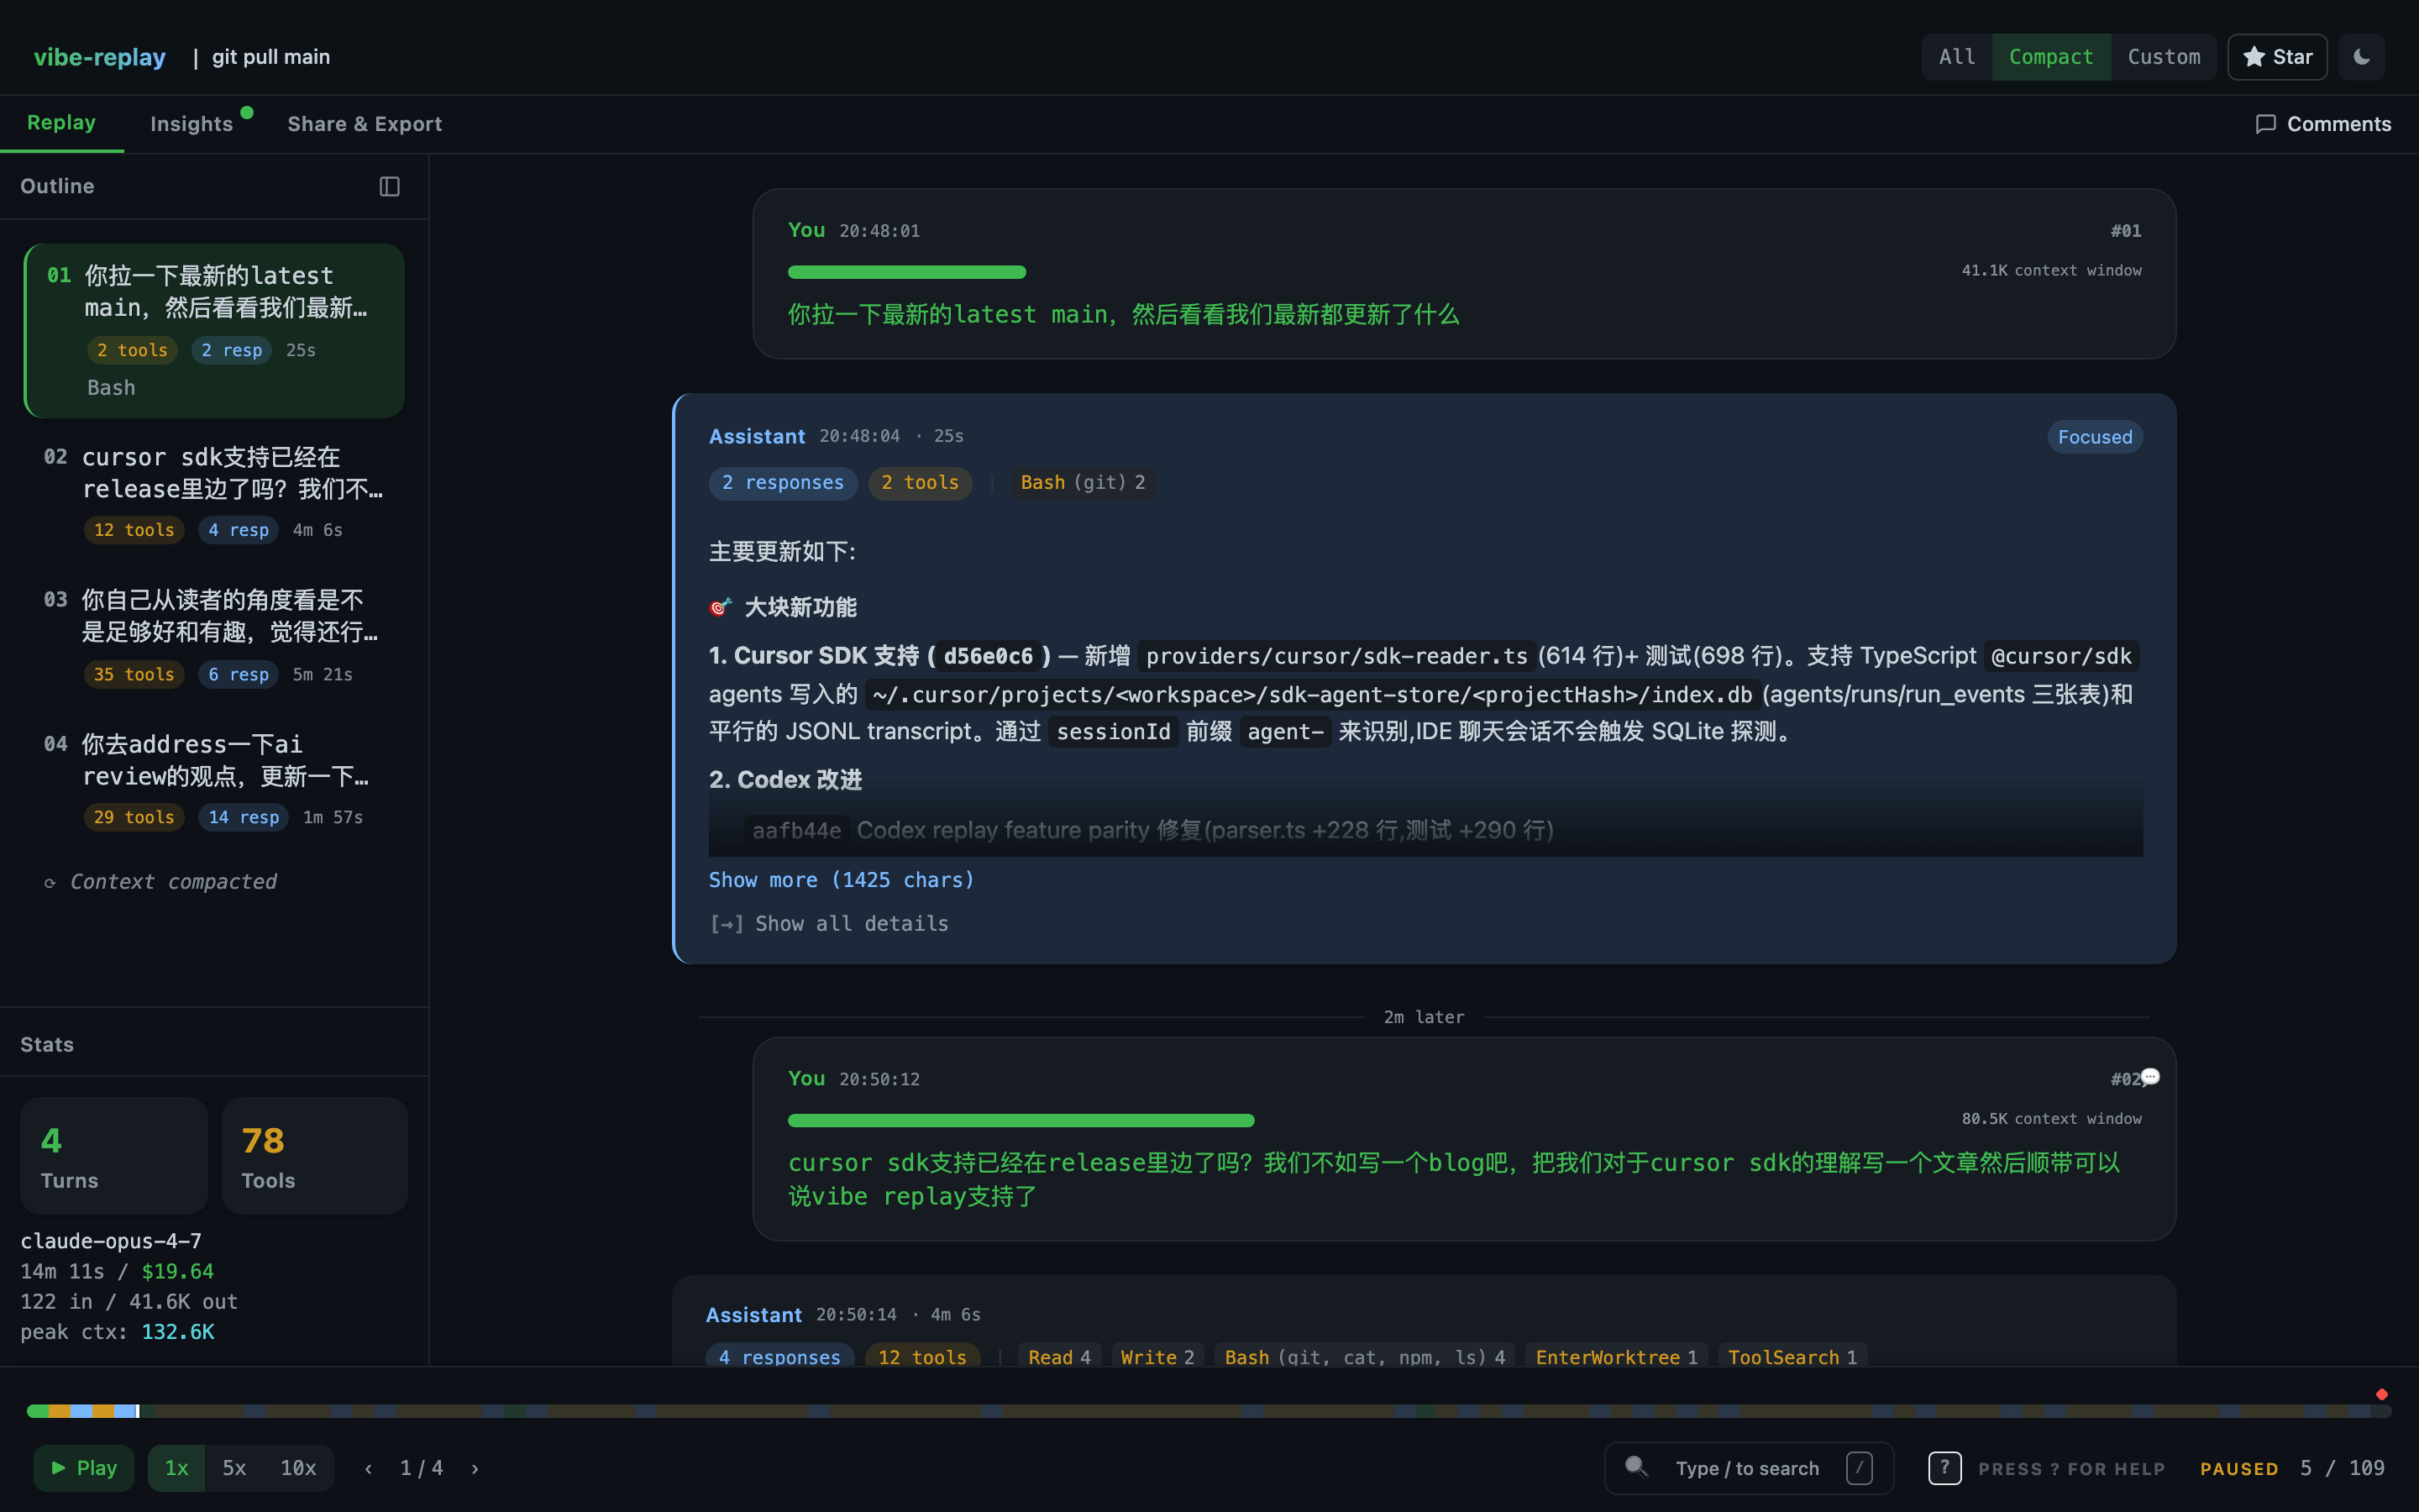
Task: Click the Star button
Action: 2277,57
